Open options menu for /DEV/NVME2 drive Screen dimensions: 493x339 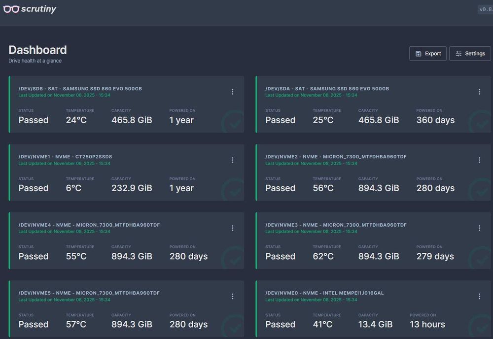point(479,160)
